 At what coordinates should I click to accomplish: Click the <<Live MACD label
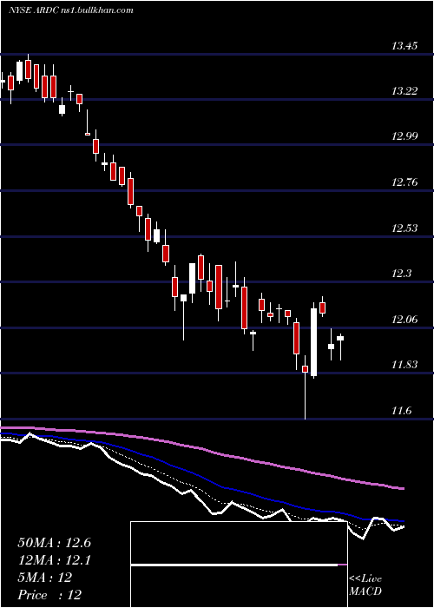pyautogui.click(x=365, y=585)
